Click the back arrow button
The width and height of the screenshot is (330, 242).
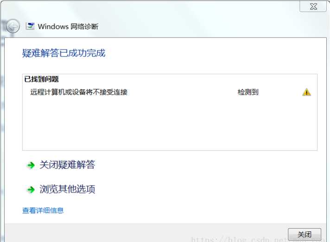13,26
